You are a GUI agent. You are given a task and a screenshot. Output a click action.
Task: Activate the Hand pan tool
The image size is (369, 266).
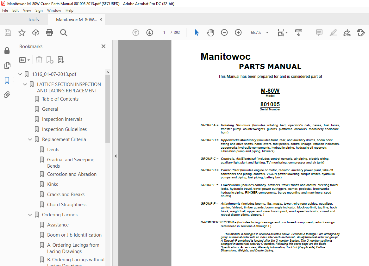pyautogui.click(x=210, y=33)
